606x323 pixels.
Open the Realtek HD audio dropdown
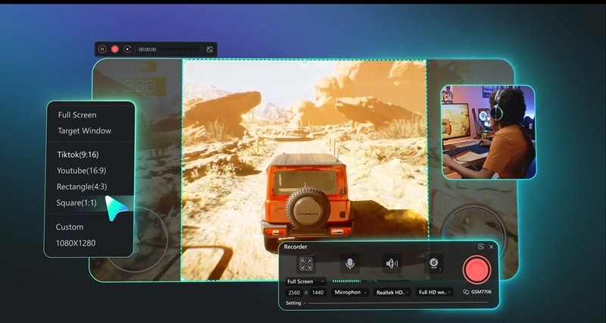pos(392,293)
